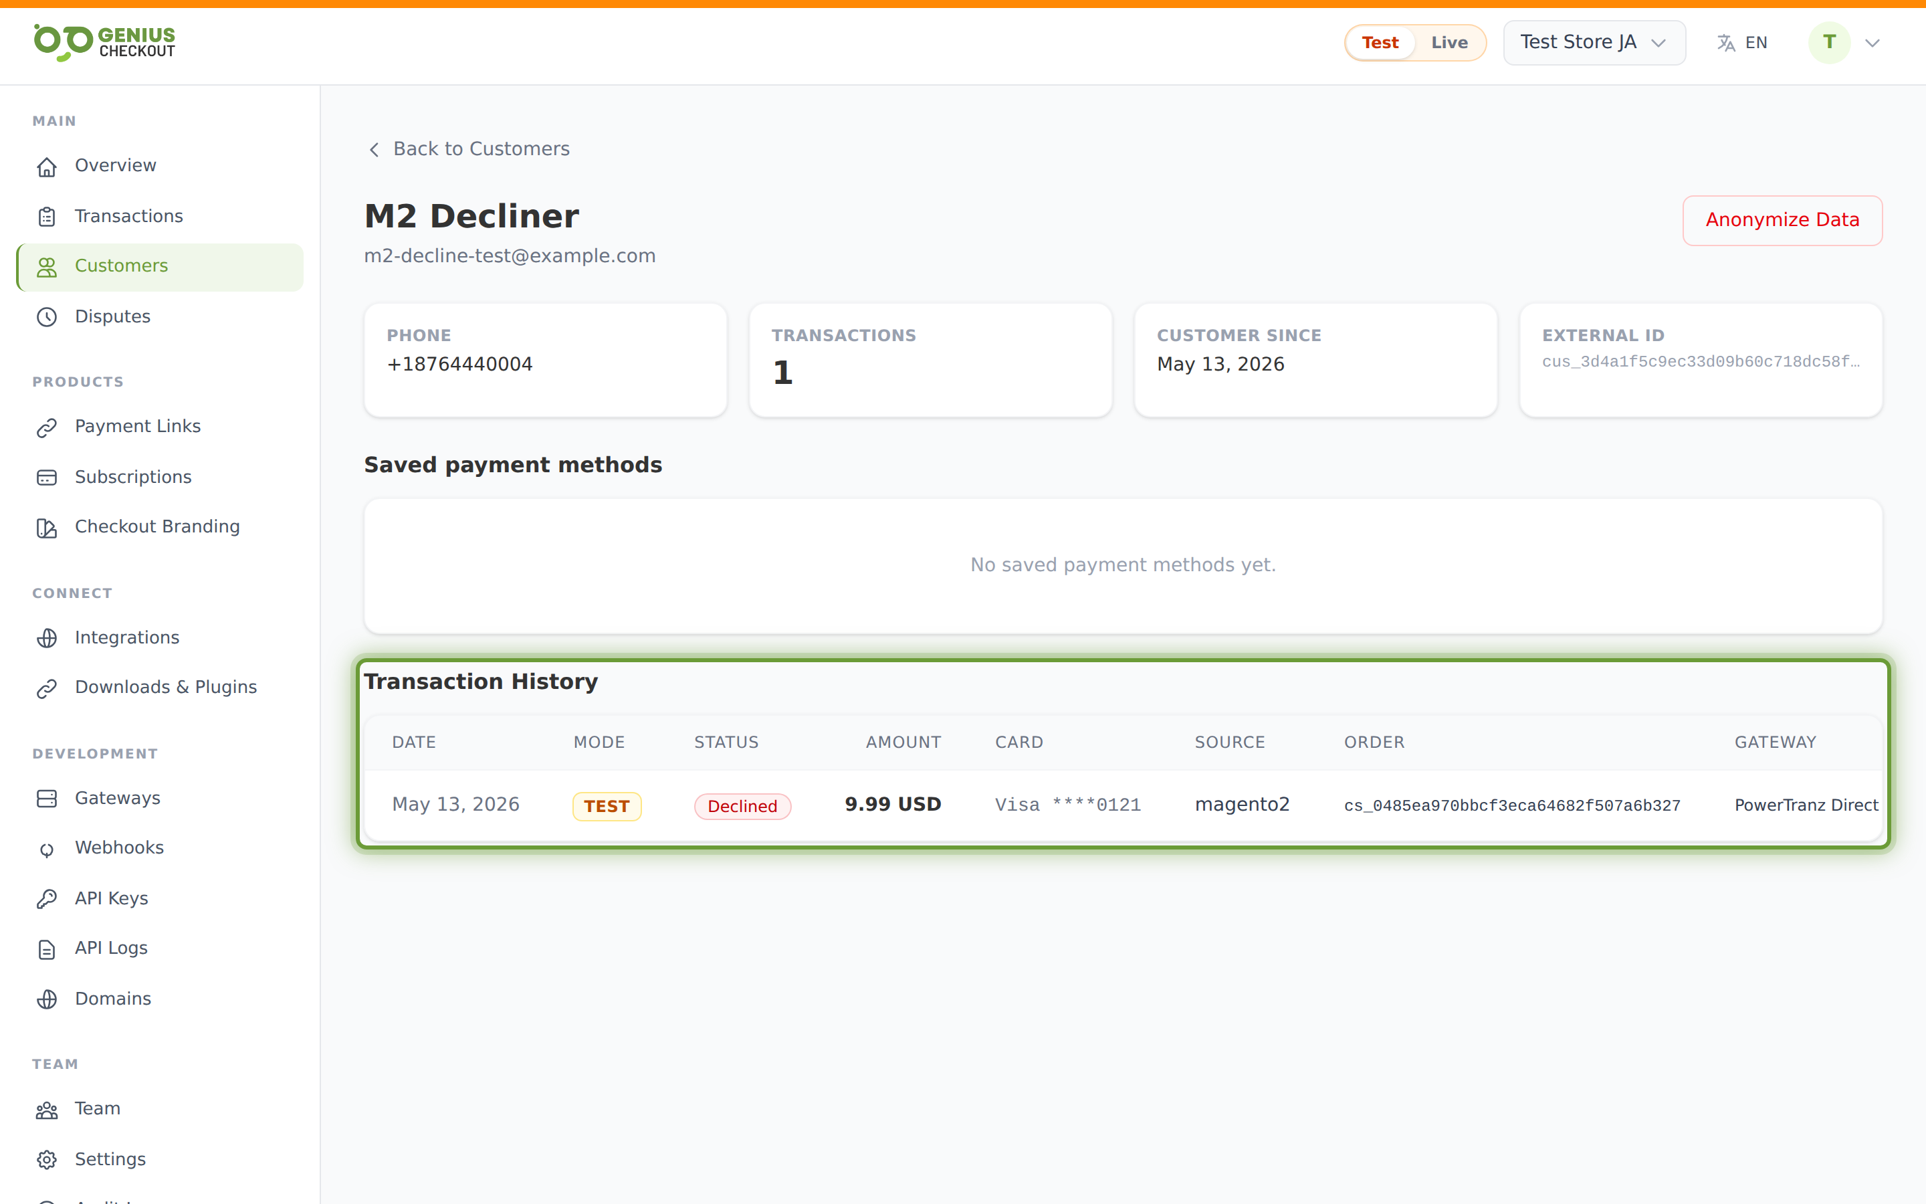
Task: Click the order ID cs_0485ea970bbcf3eca64682f507a6b327
Action: (1512, 806)
